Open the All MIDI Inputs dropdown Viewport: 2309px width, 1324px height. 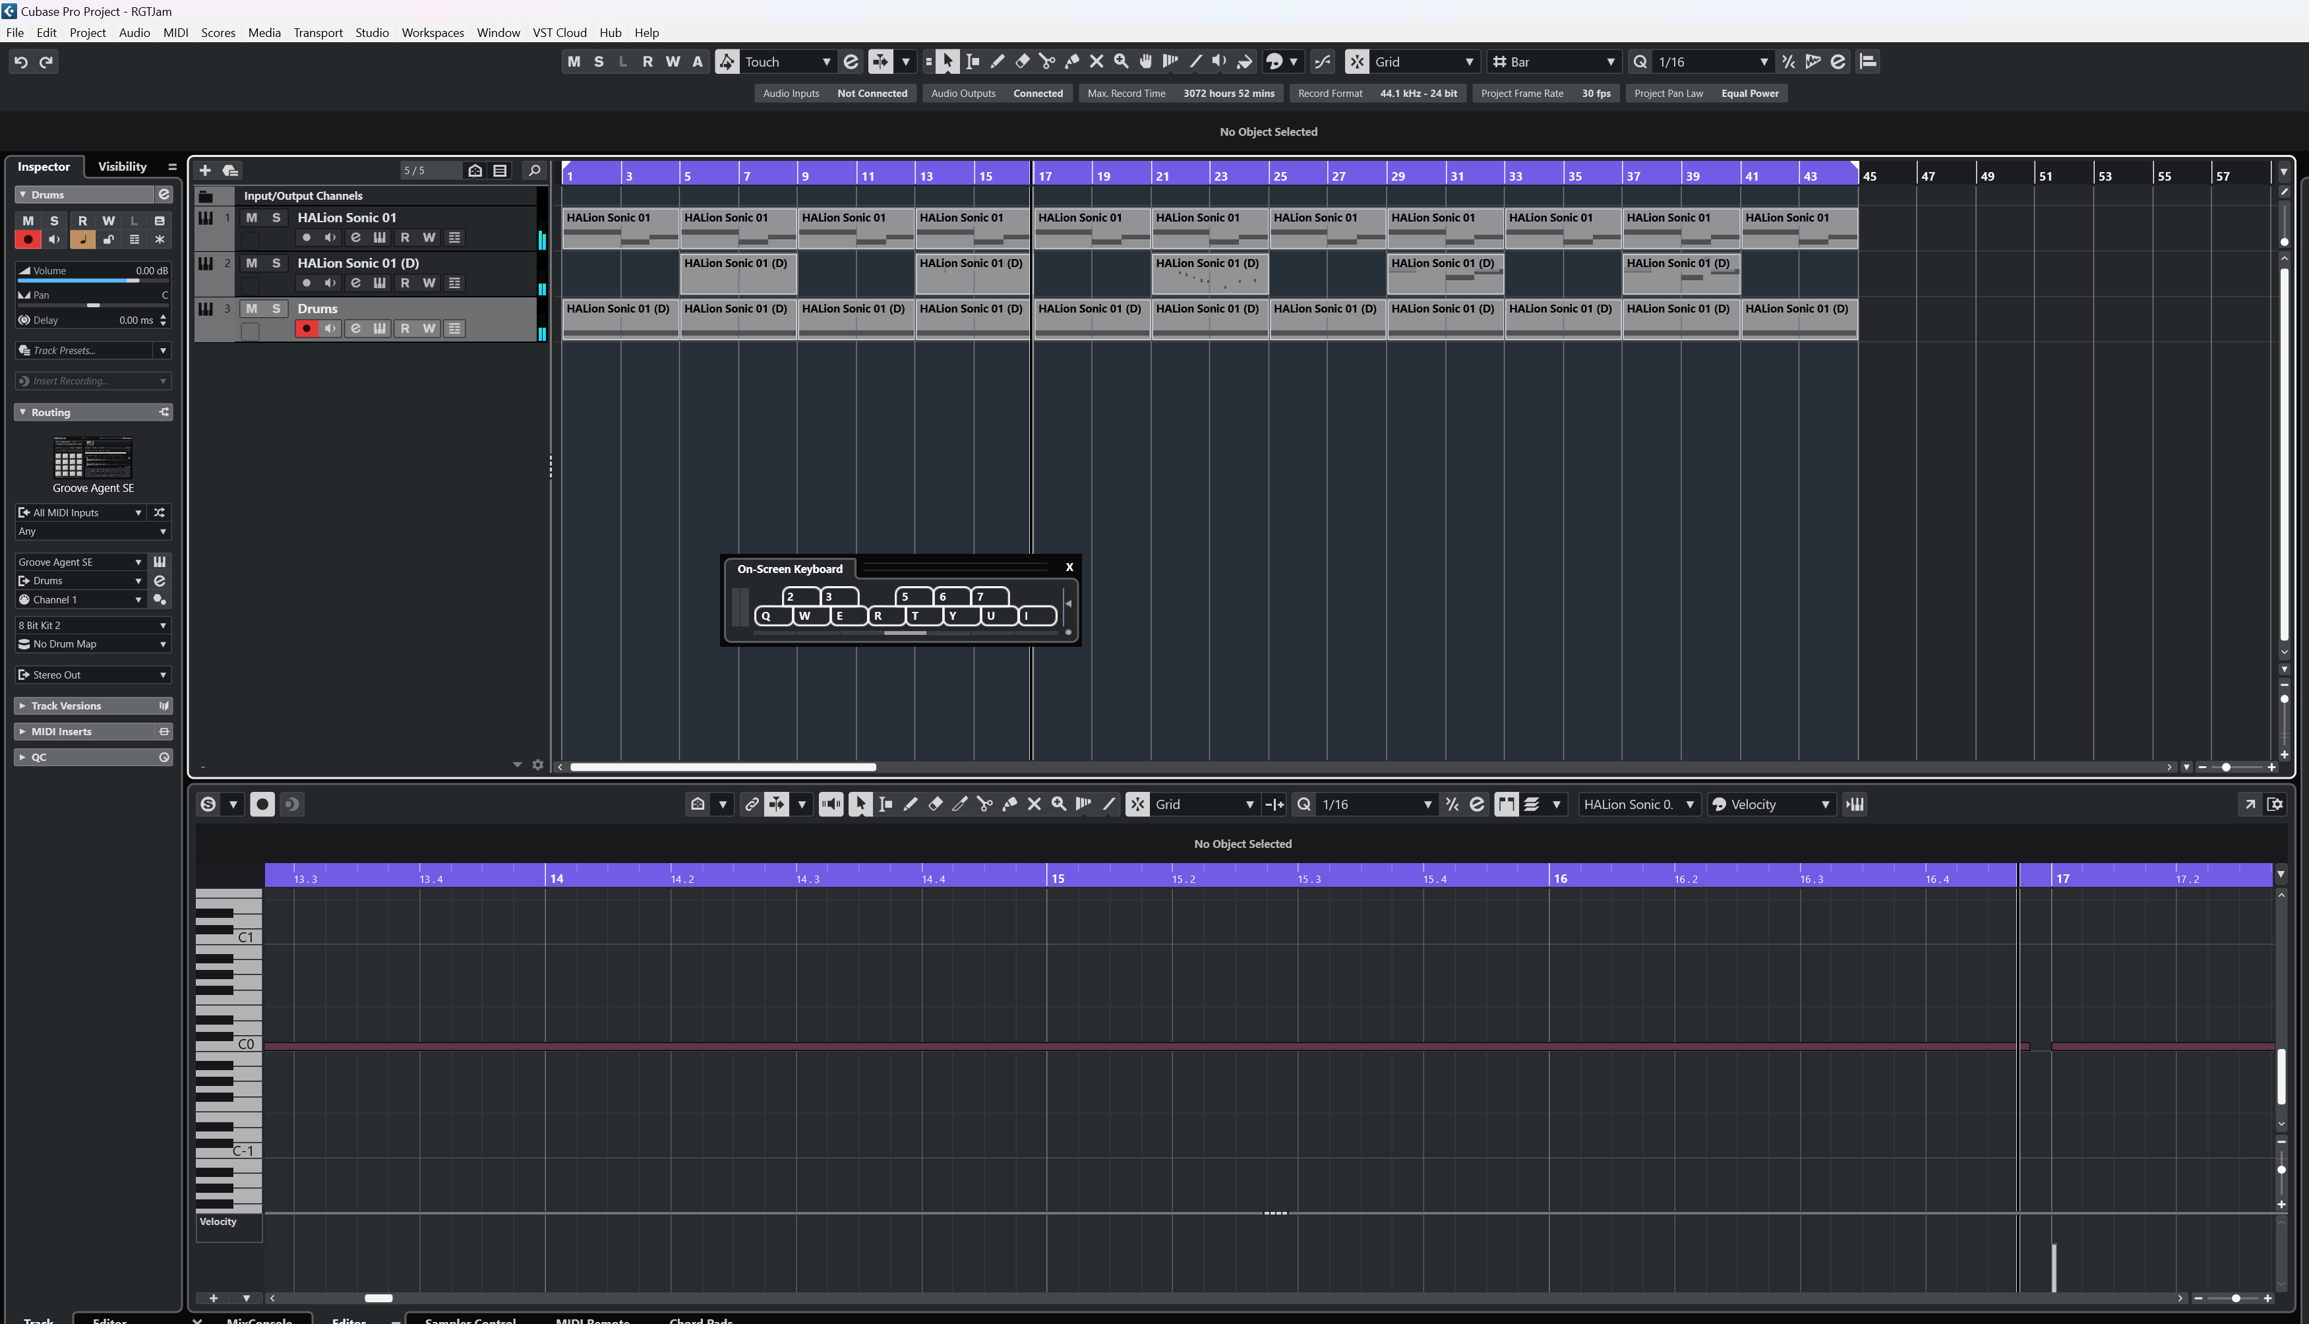(81, 513)
